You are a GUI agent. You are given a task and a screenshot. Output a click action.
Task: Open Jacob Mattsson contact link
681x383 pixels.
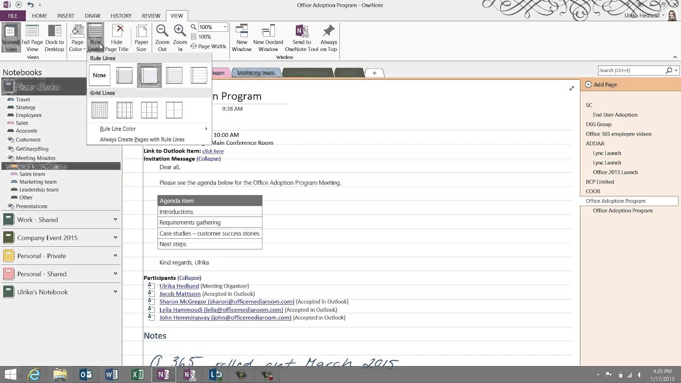[x=180, y=294]
